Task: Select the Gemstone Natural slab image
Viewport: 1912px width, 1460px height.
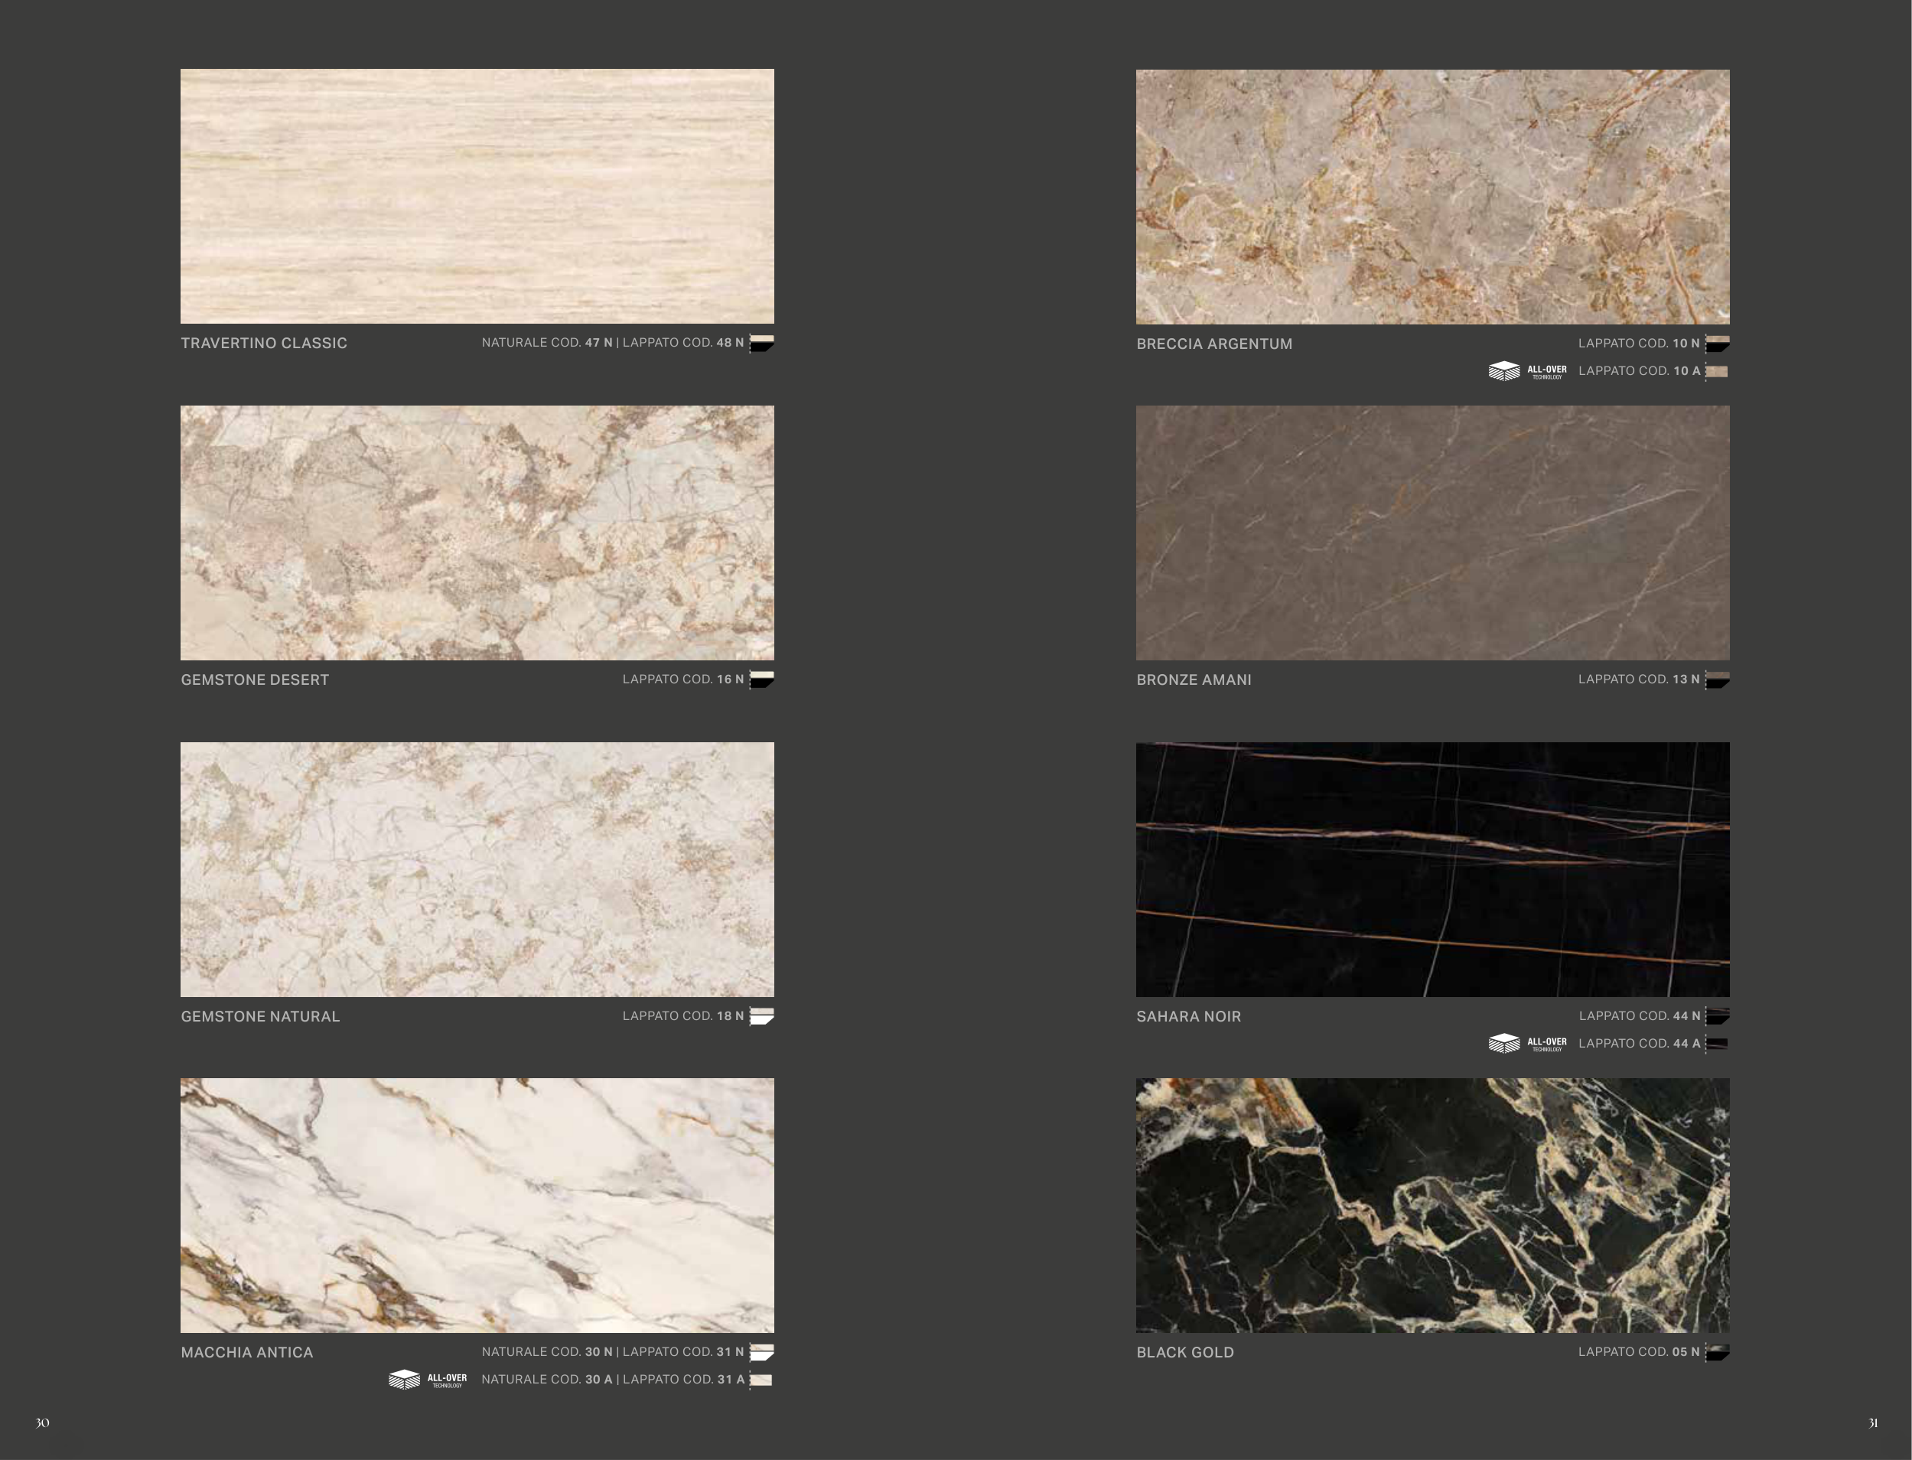Action: tap(477, 869)
